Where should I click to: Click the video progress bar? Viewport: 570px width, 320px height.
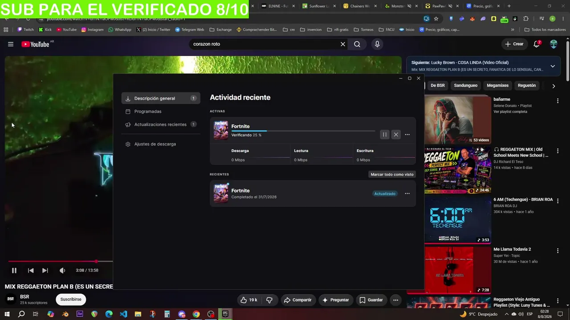click(60, 261)
